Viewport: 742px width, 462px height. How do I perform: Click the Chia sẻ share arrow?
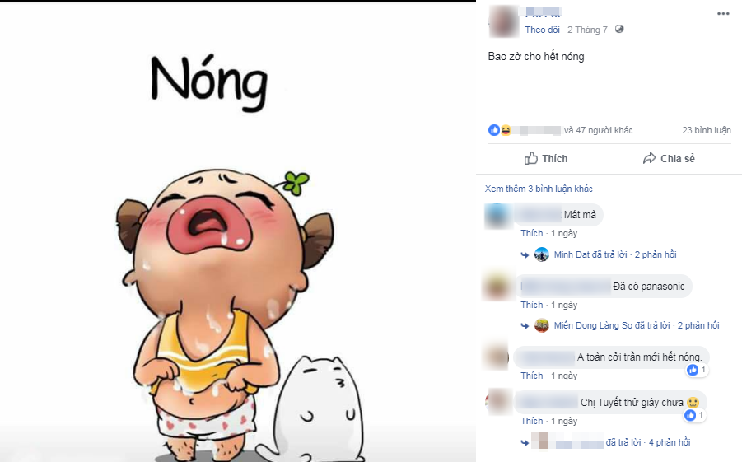tap(649, 158)
